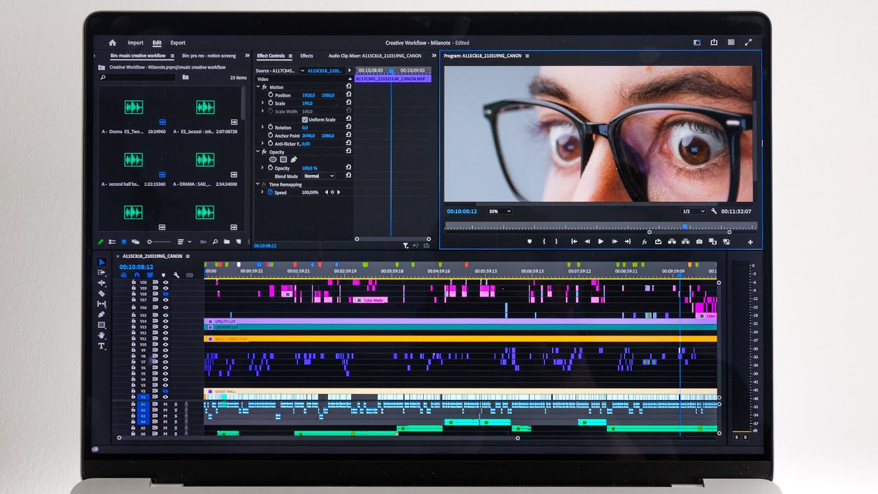Toggle V18 track output eye
This screenshot has width=878, height=494.
(165, 294)
